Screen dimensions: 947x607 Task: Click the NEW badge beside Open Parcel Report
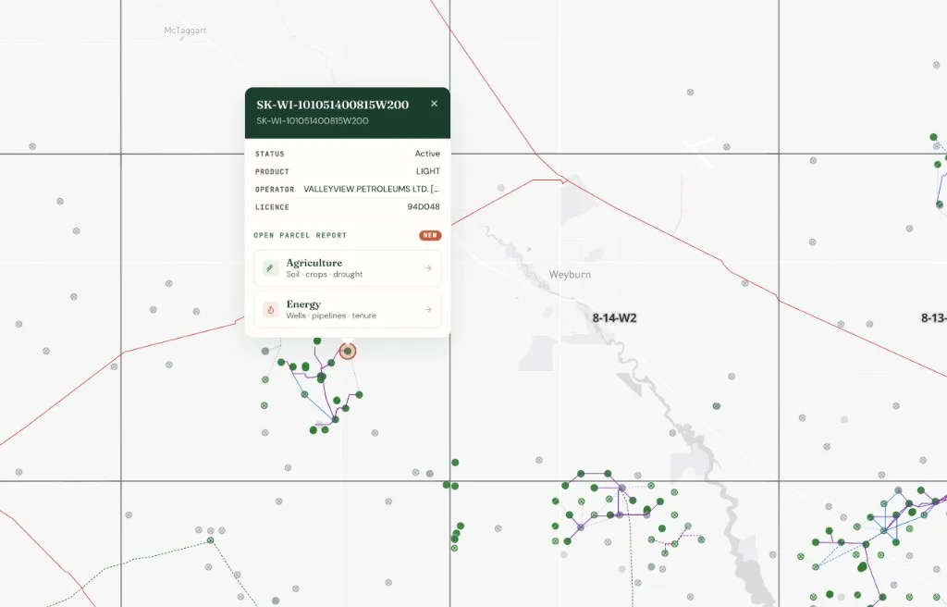pos(430,235)
